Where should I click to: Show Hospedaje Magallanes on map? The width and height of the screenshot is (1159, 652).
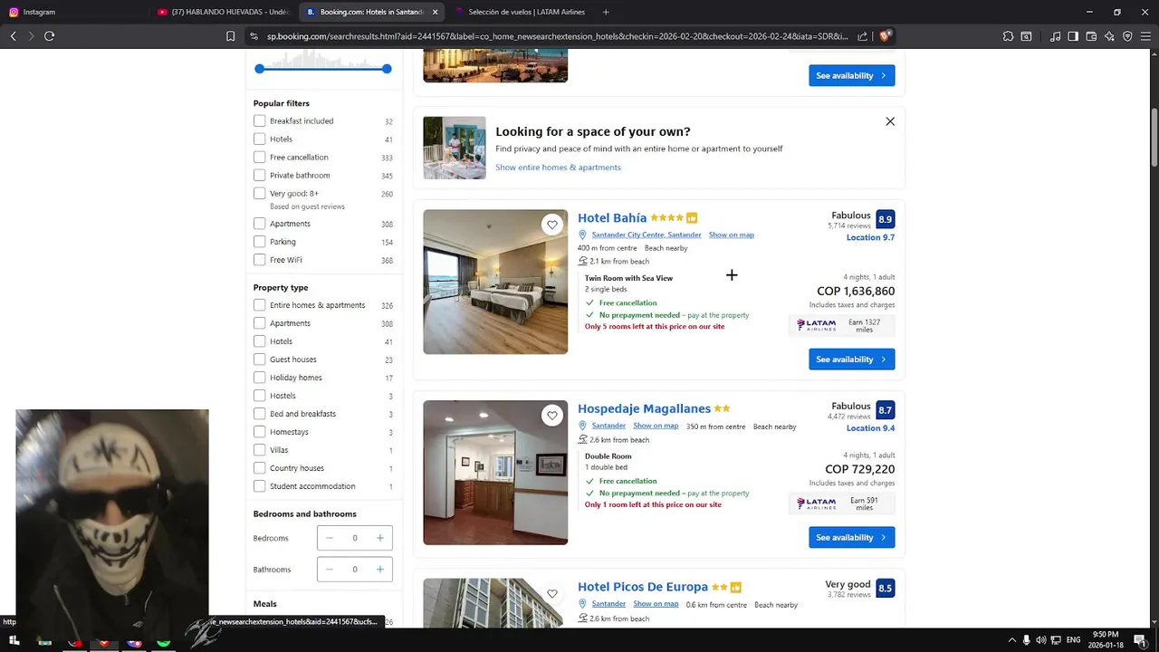[x=656, y=426]
